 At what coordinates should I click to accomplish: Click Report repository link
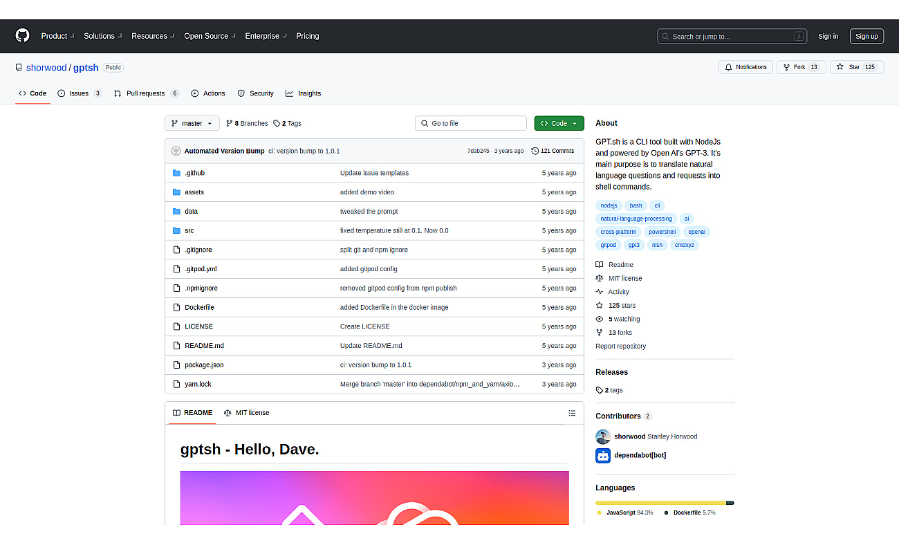coord(620,347)
